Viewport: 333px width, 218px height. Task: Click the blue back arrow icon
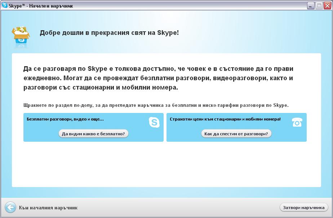click(x=10, y=207)
